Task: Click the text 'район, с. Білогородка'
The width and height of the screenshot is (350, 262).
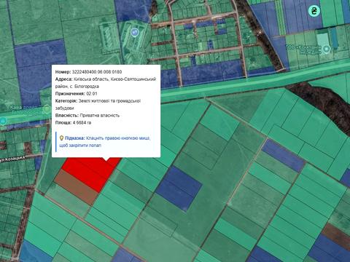Action: point(77,87)
